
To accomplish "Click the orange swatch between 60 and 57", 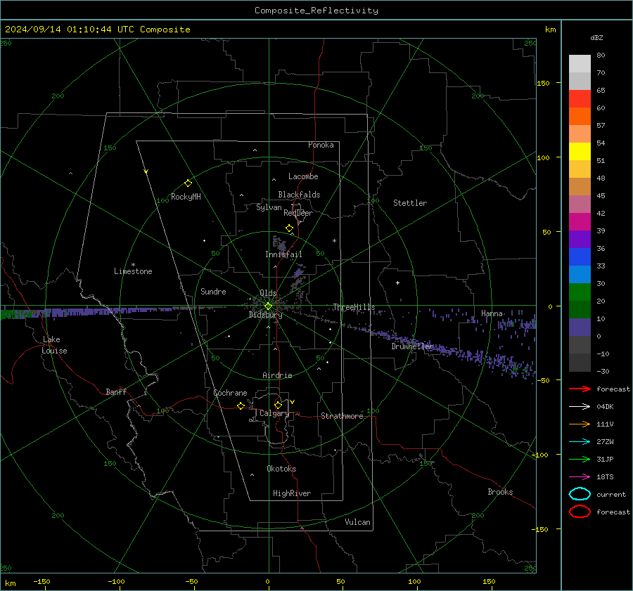I will (x=580, y=116).
